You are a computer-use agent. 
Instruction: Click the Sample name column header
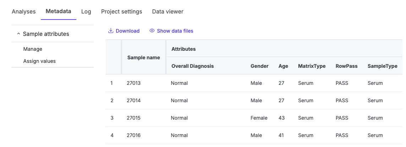click(x=144, y=58)
